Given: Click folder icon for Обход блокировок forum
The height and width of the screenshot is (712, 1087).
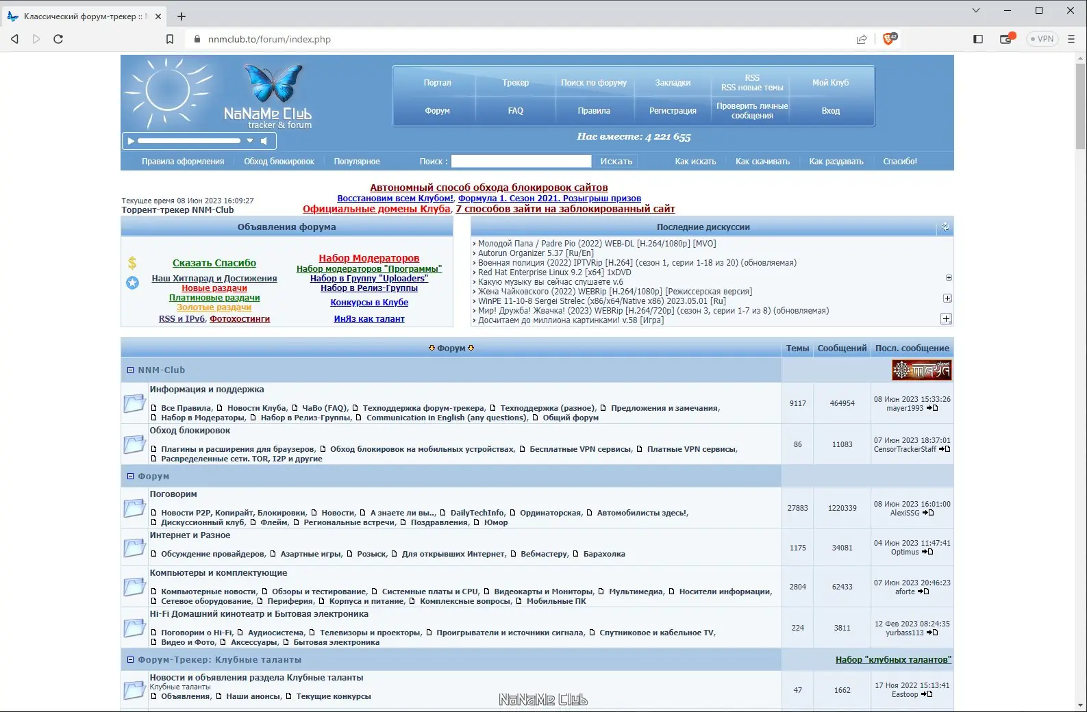Looking at the screenshot, I should coord(134,444).
